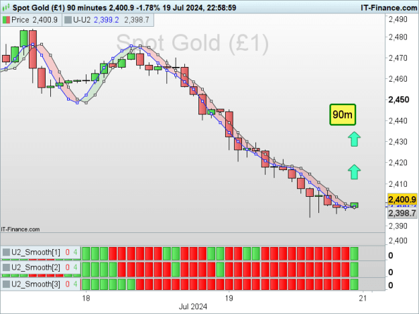Click the green 4 value next to U2_Smooth[1]
This screenshot has width=419, height=314.
(x=75, y=252)
